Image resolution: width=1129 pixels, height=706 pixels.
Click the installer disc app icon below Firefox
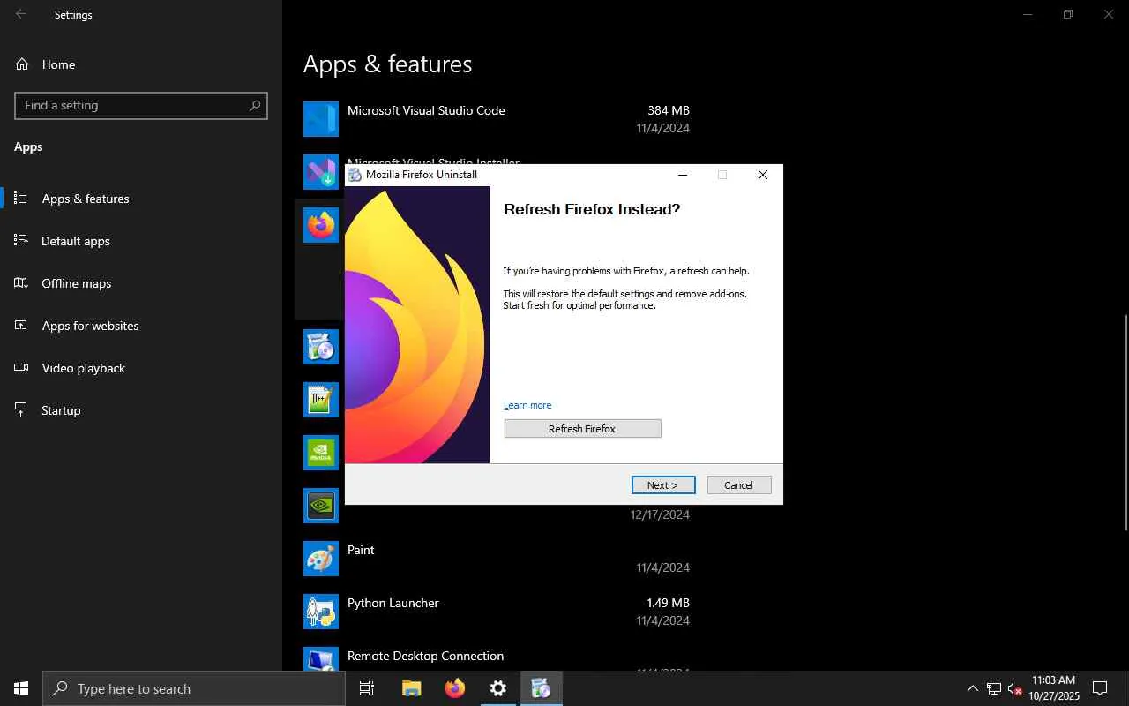[321, 347]
